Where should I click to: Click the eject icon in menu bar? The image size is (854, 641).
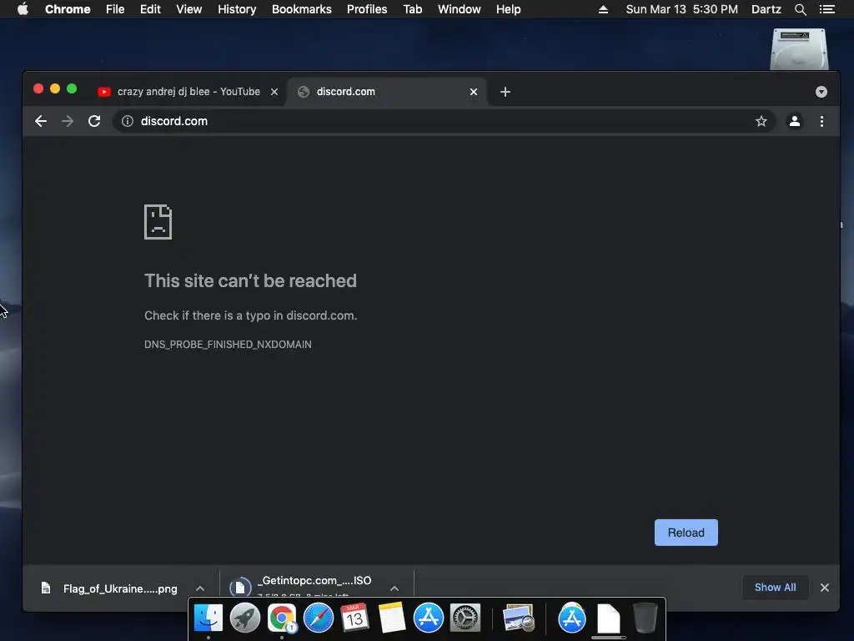603,9
